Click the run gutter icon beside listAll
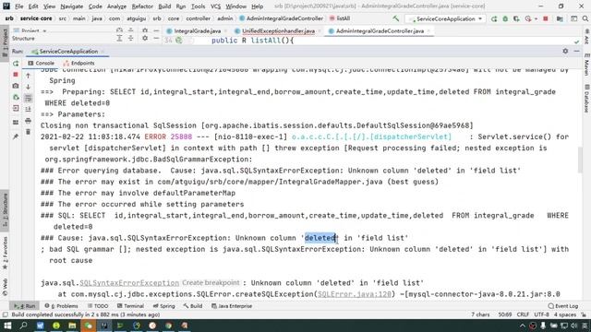Viewport: 591px width, 332px height. (x=179, y=41)
